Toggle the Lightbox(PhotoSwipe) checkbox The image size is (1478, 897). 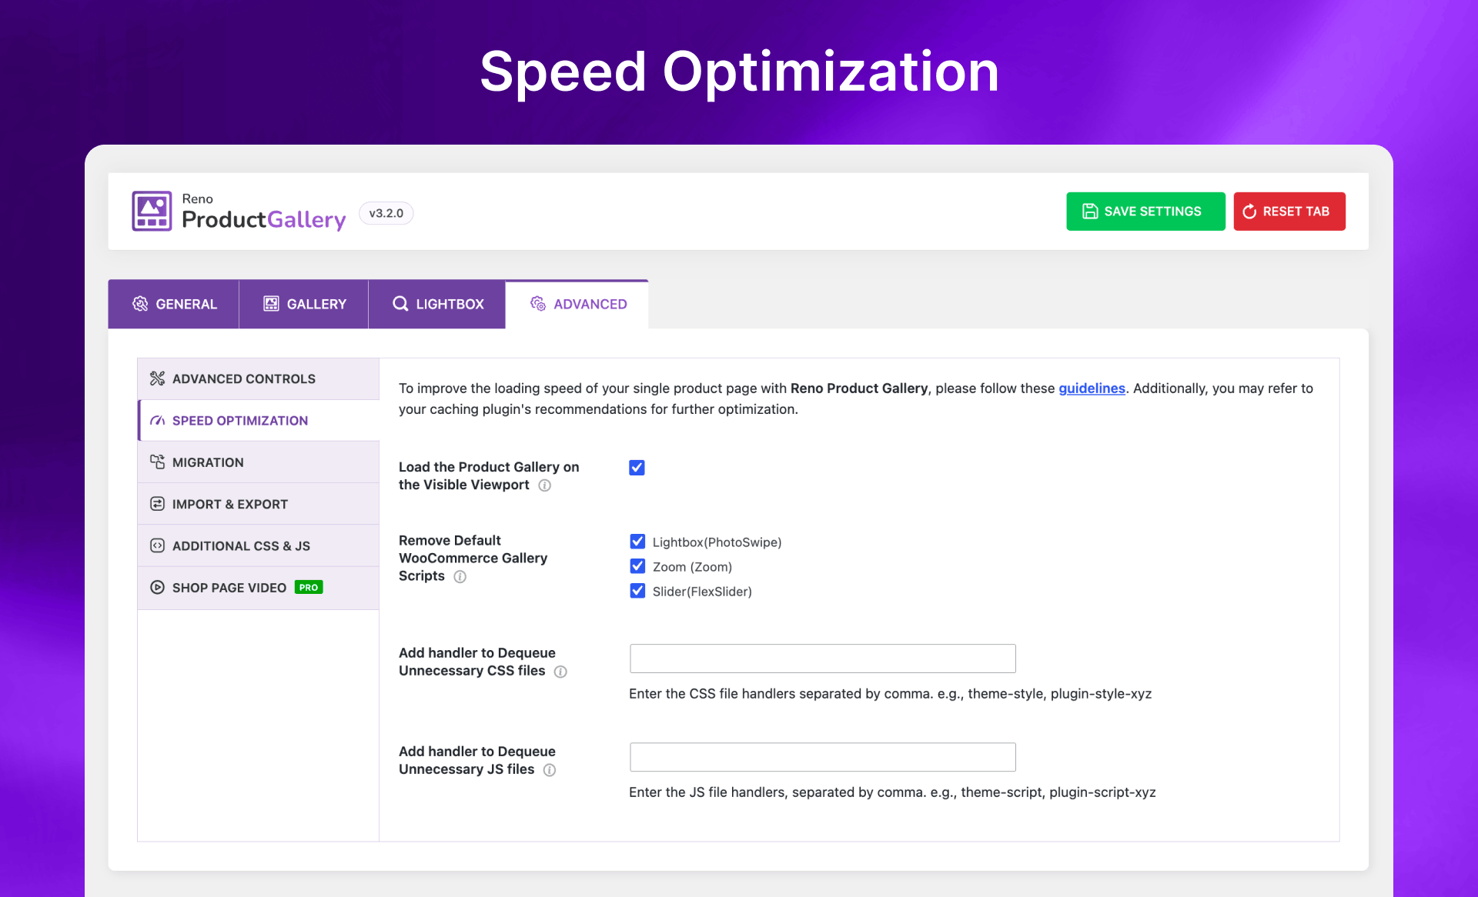point(637,542)
